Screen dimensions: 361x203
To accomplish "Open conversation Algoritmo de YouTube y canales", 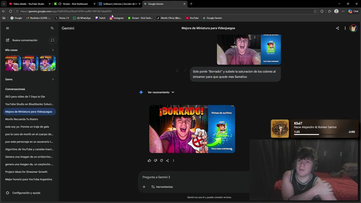I will point(29,149).
